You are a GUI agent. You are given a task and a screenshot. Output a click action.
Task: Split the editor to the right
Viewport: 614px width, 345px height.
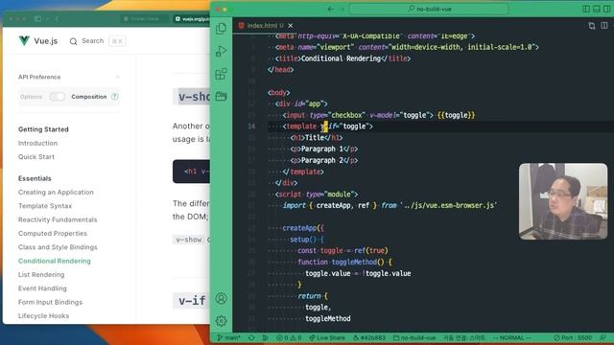coord(604,26)
